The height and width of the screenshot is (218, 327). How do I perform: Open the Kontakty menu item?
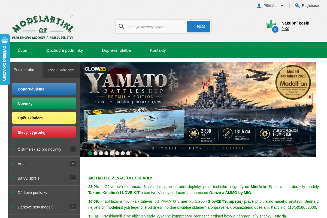[158, 50]
